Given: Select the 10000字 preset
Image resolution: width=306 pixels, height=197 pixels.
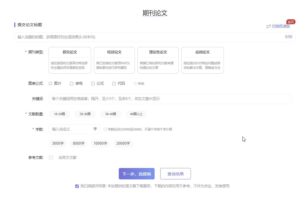Looking at the screenshot, I should coord(101,144).
